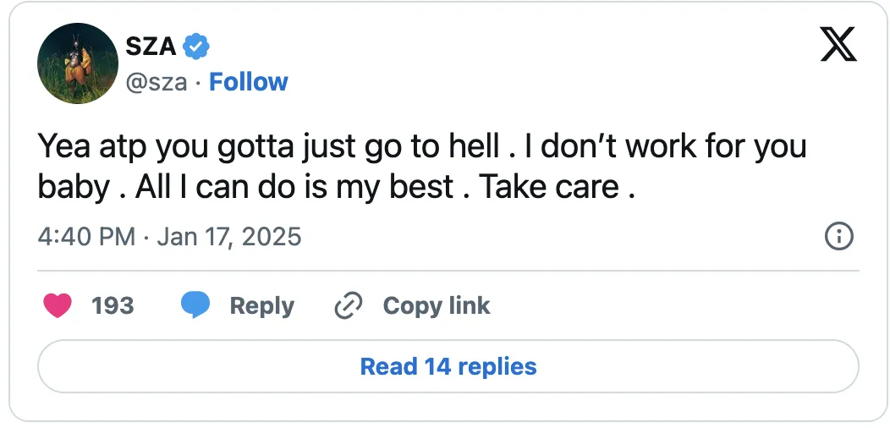The height and width of the screenshot is (428, 890).
Task: Click the 193 likes count
Action: tap(113, 305)
